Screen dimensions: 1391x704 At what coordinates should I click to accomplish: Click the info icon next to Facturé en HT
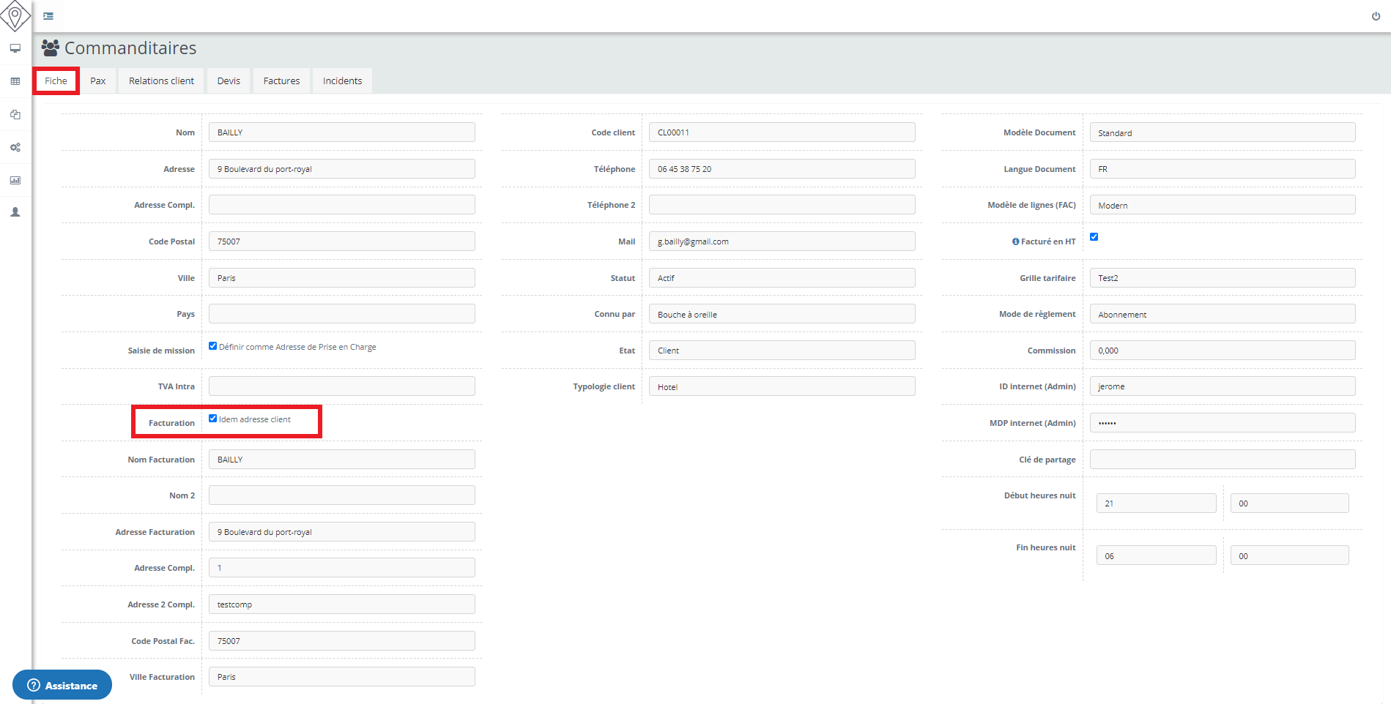(x=1014, y=241)
